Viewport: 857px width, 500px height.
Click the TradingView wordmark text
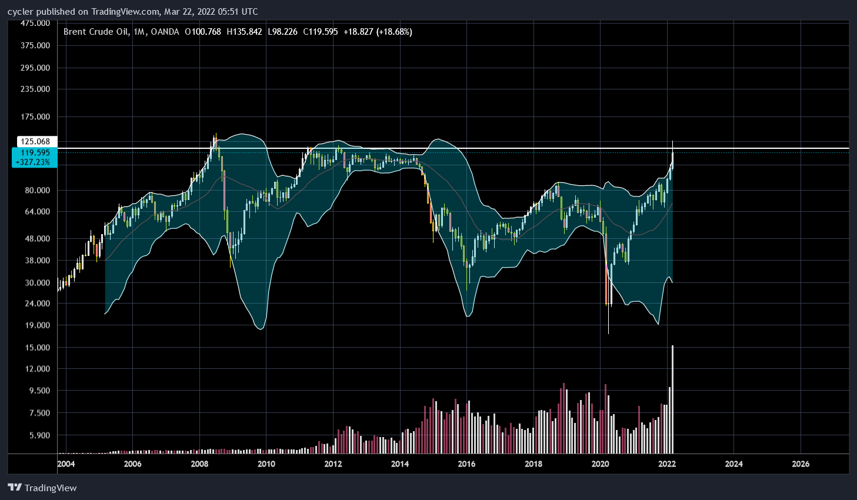pos(51,488)
